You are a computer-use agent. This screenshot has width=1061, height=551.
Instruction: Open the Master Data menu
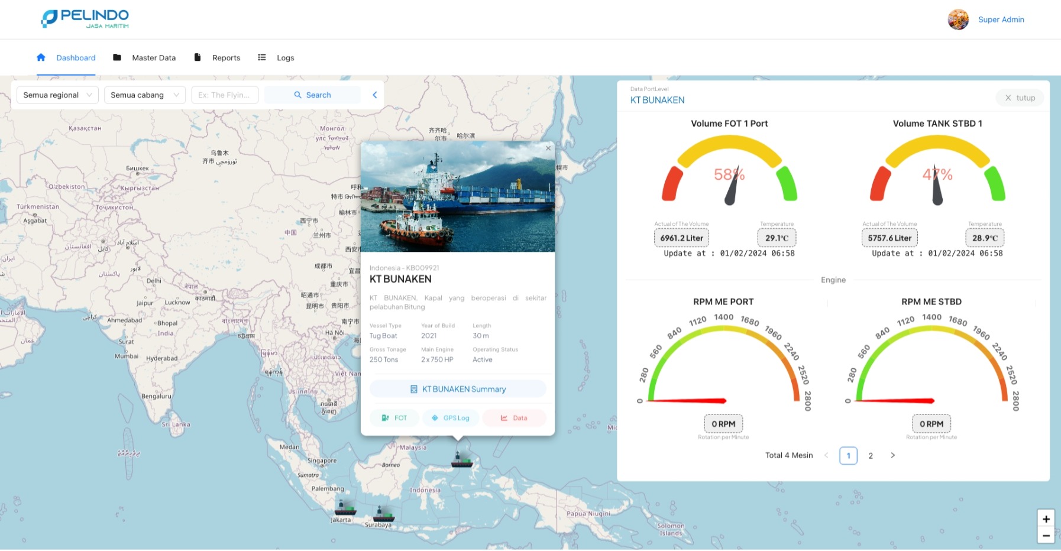pos(145,58)
